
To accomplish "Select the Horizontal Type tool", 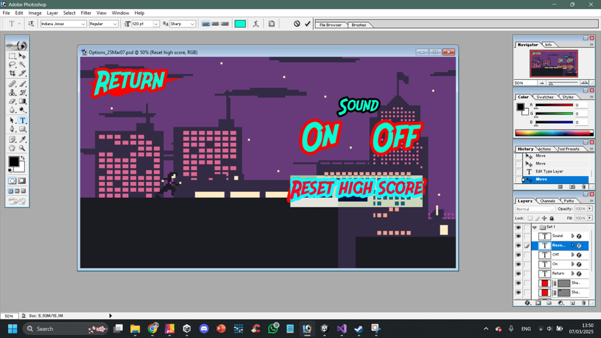I will coord(22,120).
